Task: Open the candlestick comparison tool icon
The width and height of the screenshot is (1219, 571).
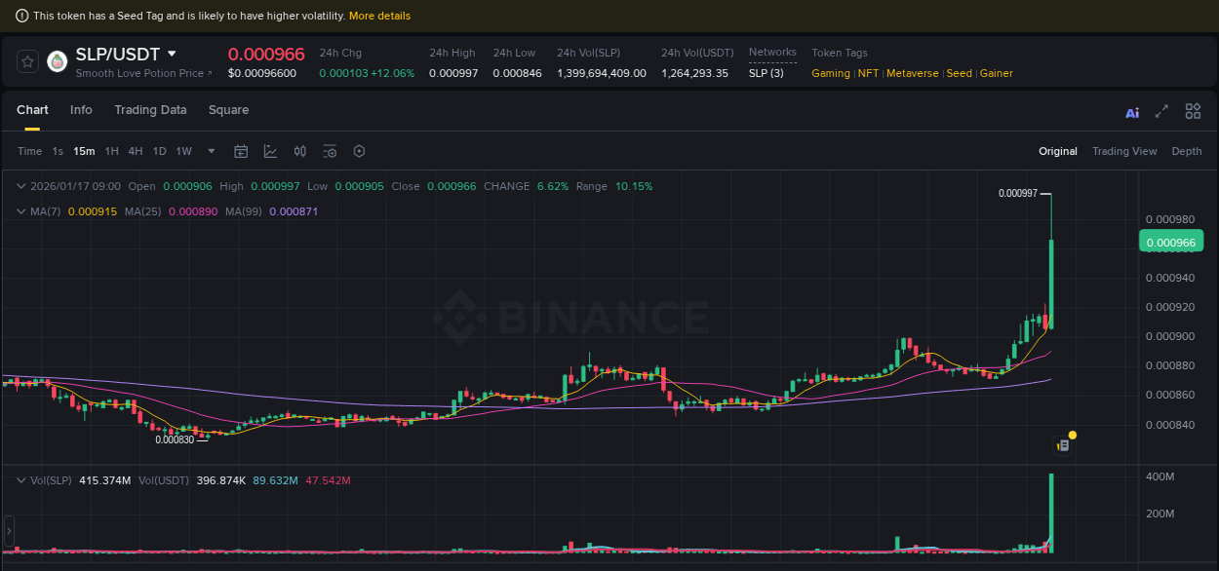Action: click(299, 151)
